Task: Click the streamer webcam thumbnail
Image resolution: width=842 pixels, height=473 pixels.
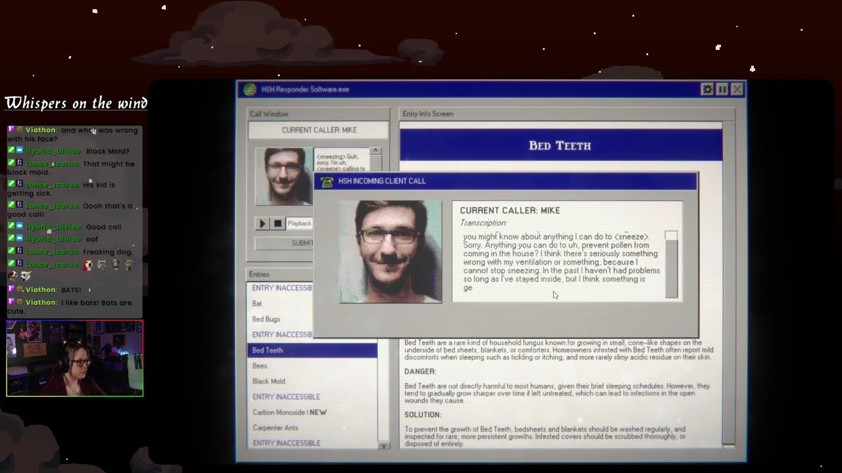Action: tap(75, 358)
